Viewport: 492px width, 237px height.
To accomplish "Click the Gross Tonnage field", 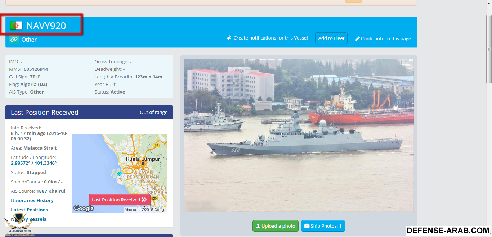I will pos(113,61).
